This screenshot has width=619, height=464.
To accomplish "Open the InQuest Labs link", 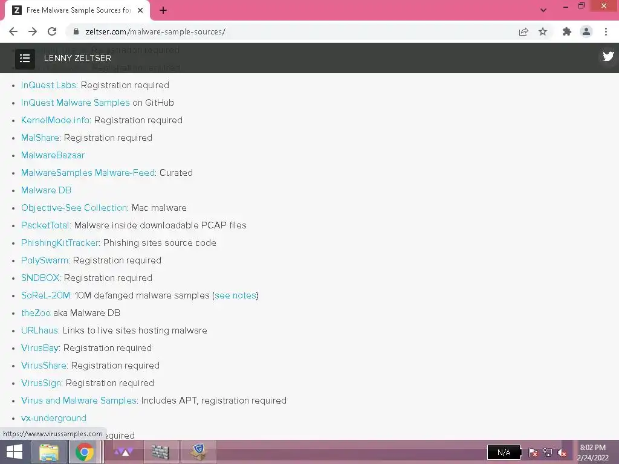I will [x=50, y=85].
